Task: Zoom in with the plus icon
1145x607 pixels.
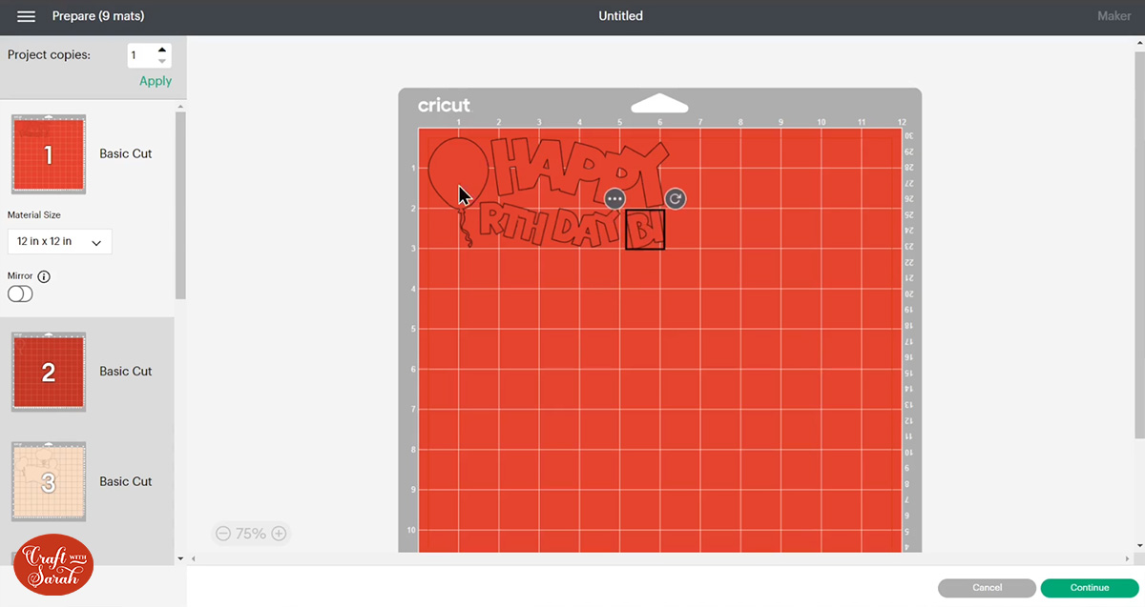Action: click(x=279, y=534)
